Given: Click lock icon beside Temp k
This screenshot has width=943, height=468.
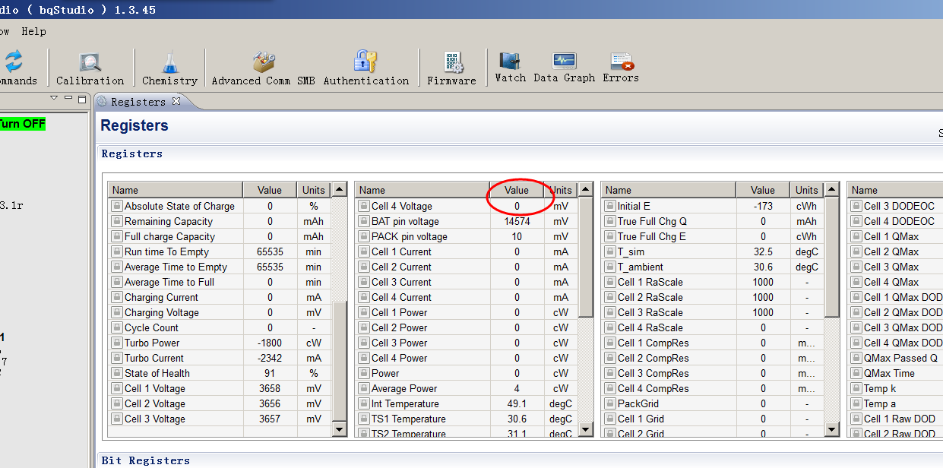Looking at the screenshot, I should pos(856,388).
